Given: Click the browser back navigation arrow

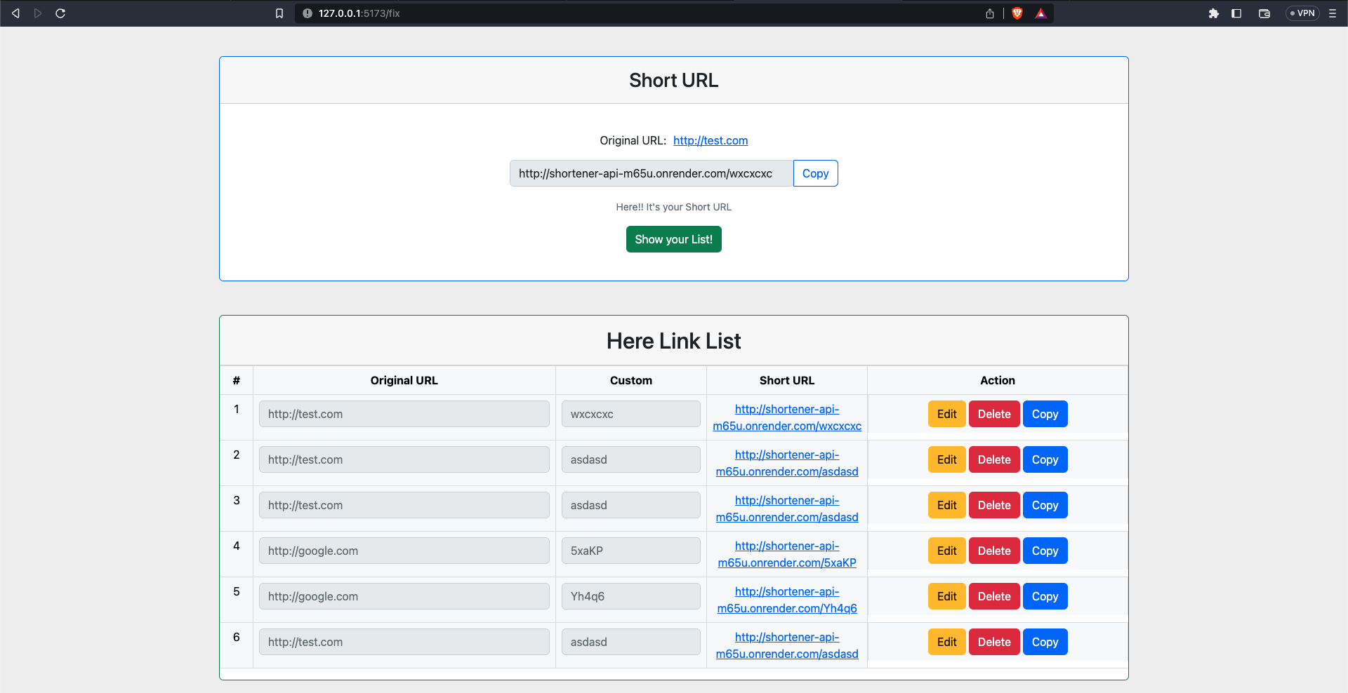Looking at the screenshot, I should point(15,13).
